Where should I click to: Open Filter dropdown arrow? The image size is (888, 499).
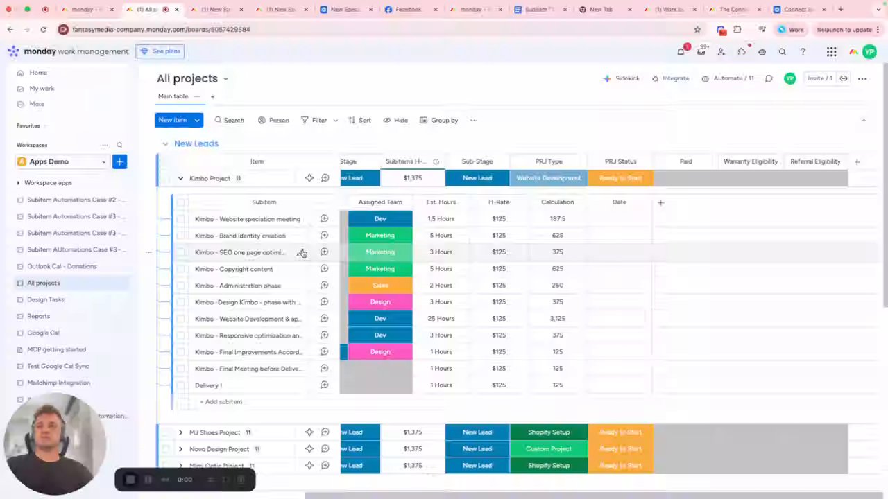(336, 121)
